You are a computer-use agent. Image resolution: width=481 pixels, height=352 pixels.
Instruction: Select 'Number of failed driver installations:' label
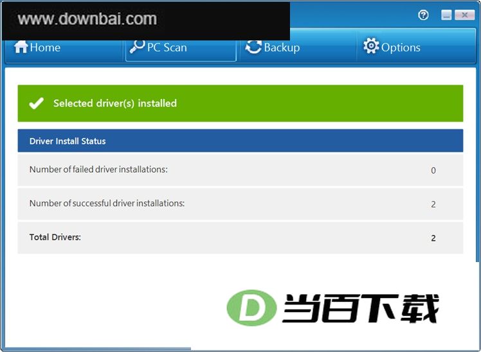click(x=98, y=170)
